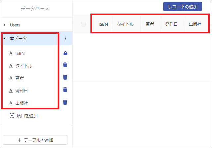Click the 著者 column header
The image size is (212, 148).
(150, 24)
